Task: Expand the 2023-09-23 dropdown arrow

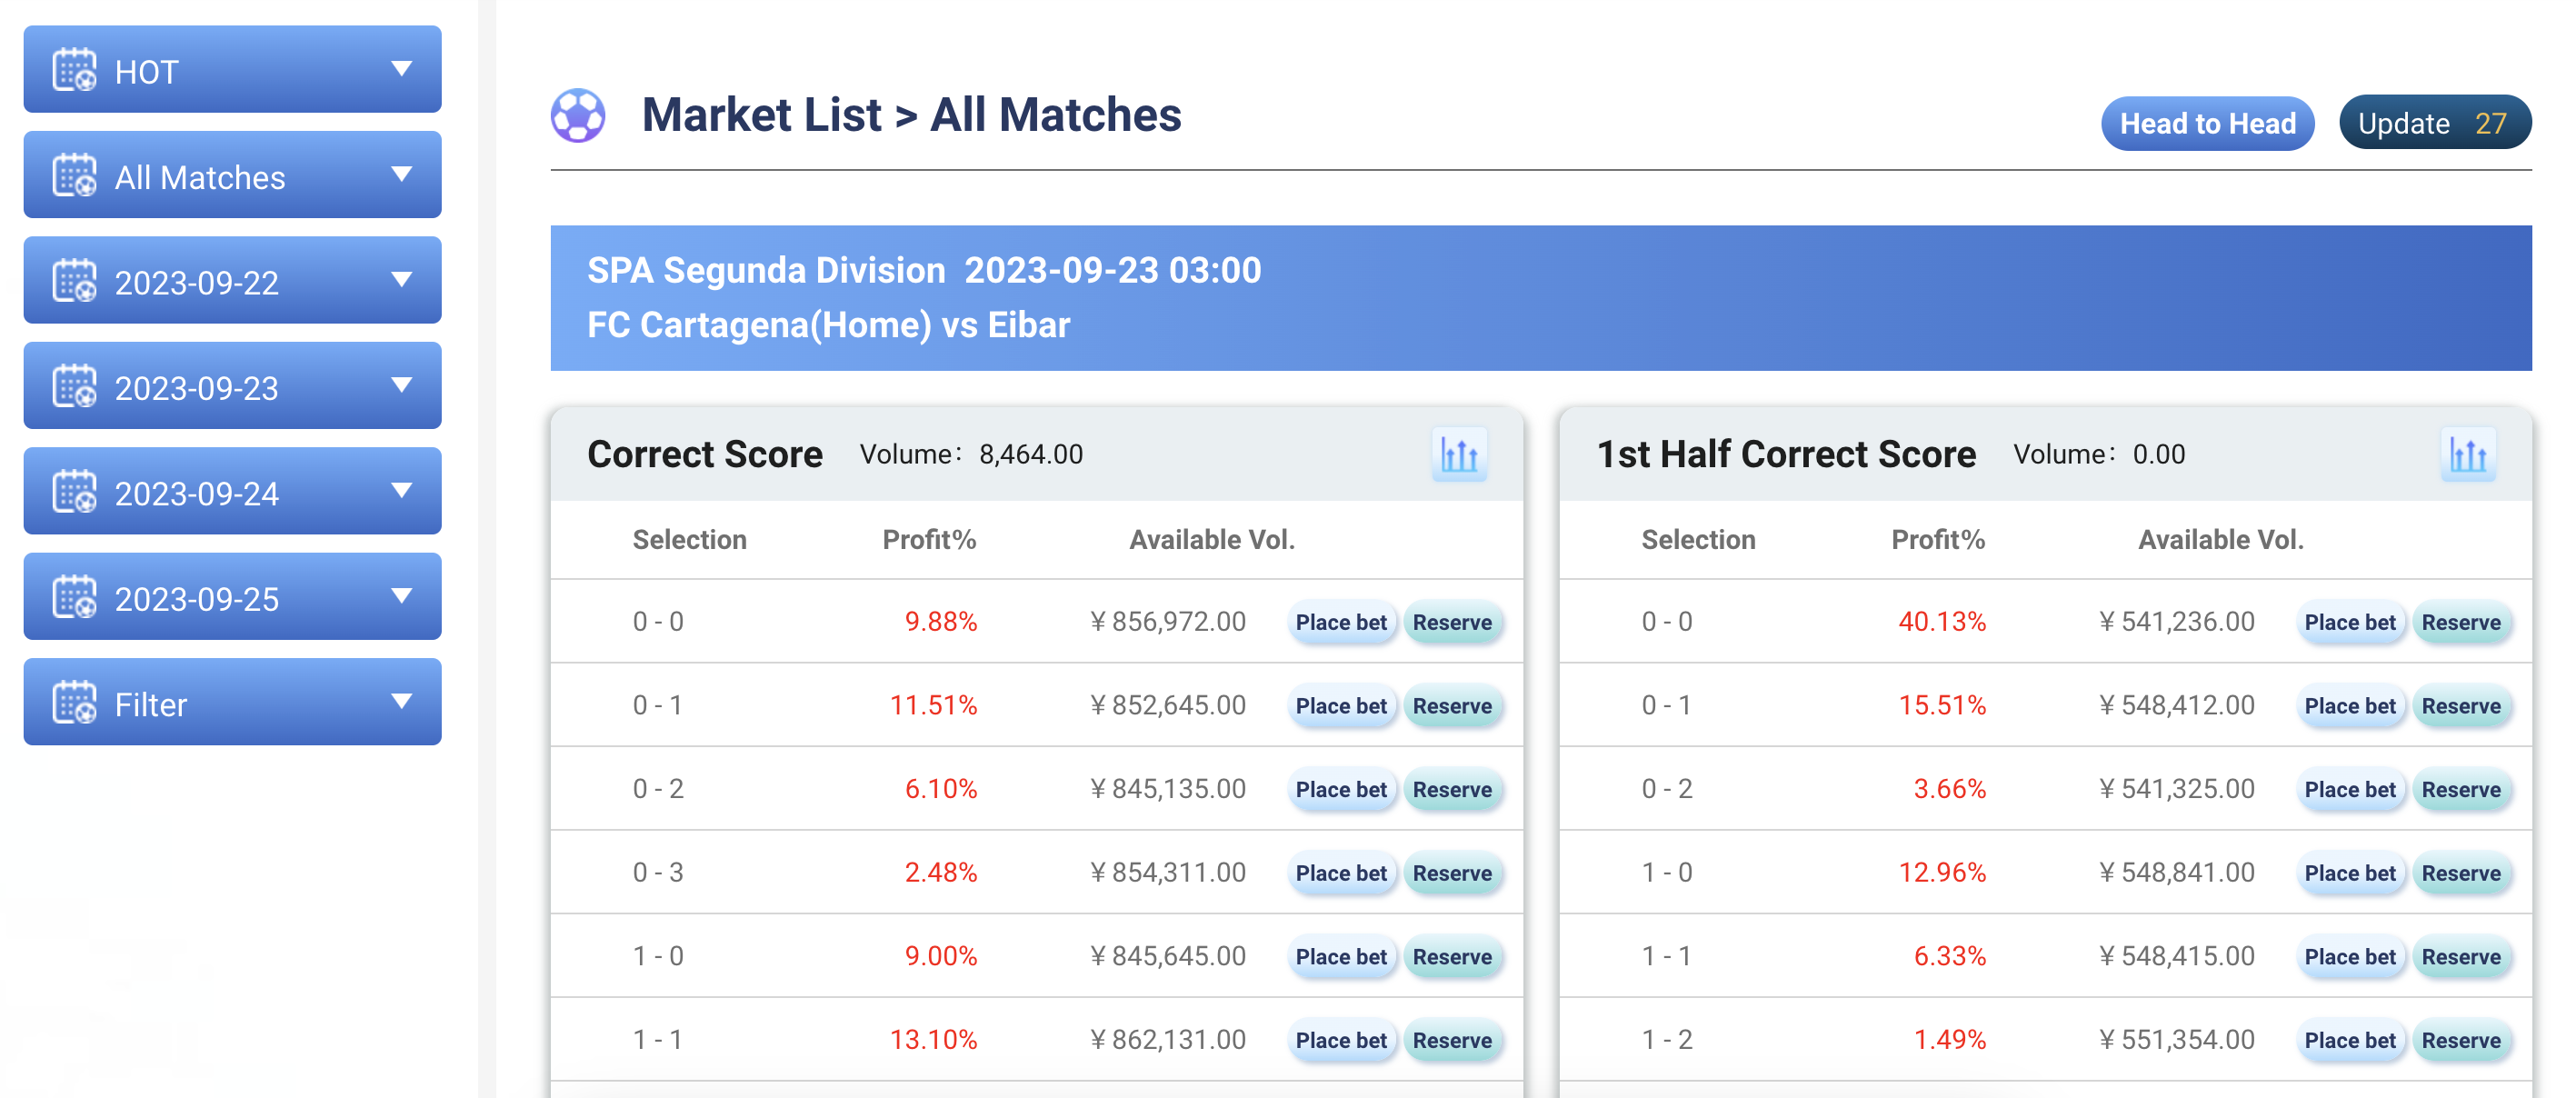Action: coord(402,386)
